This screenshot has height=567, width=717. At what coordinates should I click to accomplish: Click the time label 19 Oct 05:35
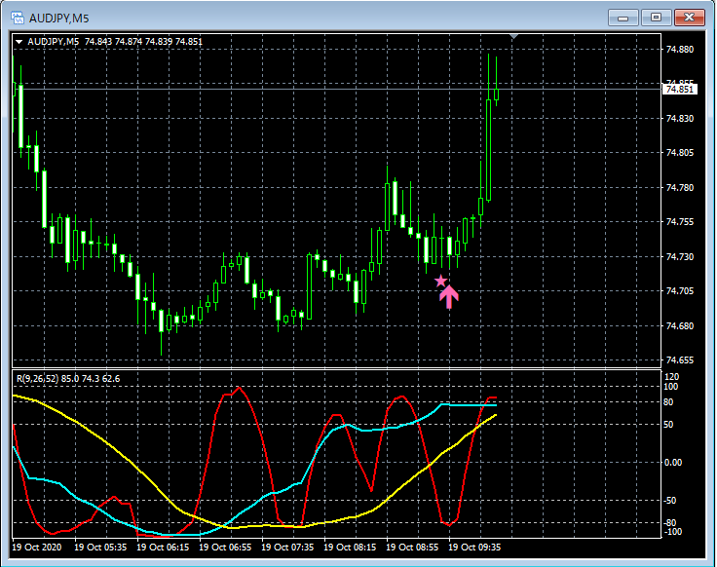coord(100,547)
